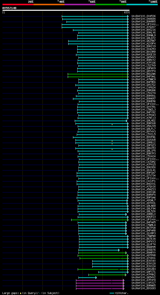Select hit label UniRef100_Q9FX71

pos(143,272)
